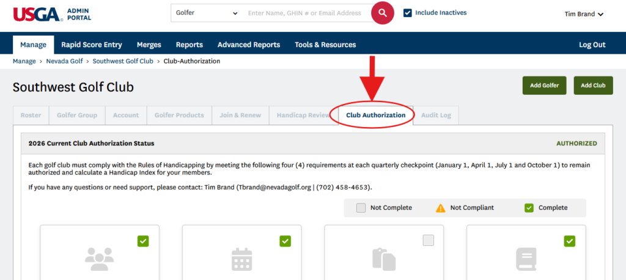Viewport: 626px width, 280px height.
Task: Click the green checkbox on calendar card
Action: pos(285,241)
